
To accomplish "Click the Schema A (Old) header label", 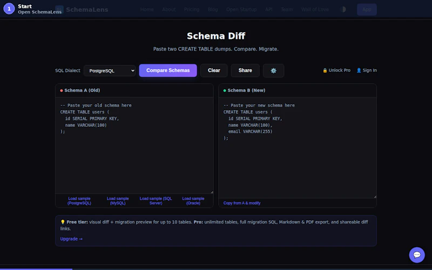I will (x=82, y=90).
